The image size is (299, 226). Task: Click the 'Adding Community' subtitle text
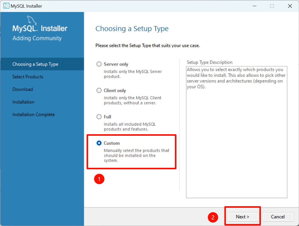tap(37, 38)
